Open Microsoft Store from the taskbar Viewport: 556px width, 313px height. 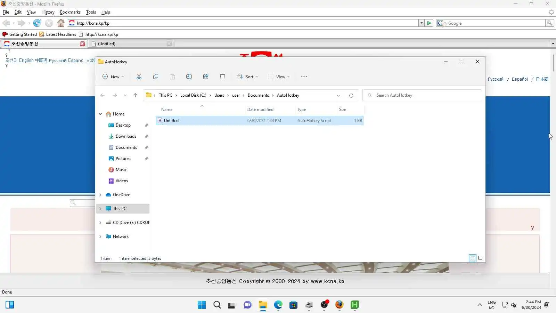[x=294, y=305]
